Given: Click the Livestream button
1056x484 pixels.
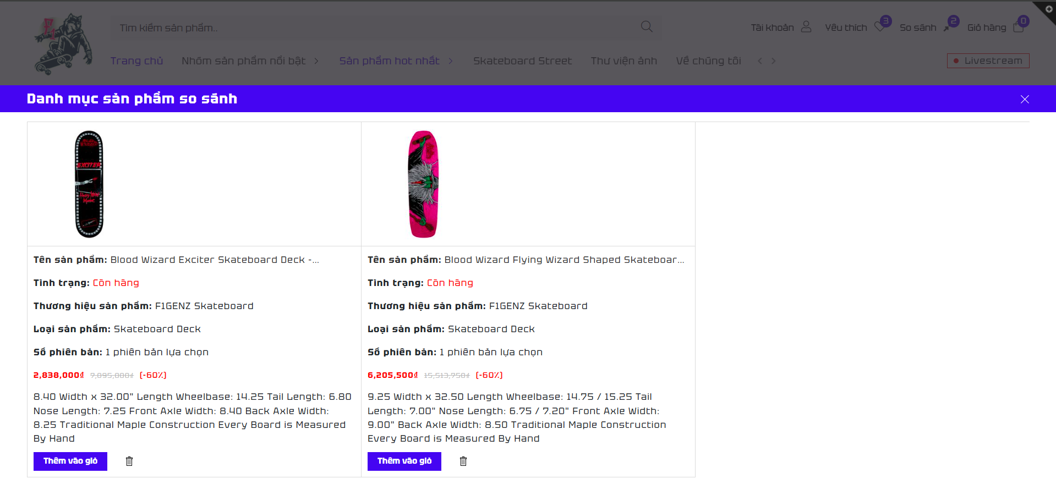Looking at the screenshot, I should [x=988, y=61].
